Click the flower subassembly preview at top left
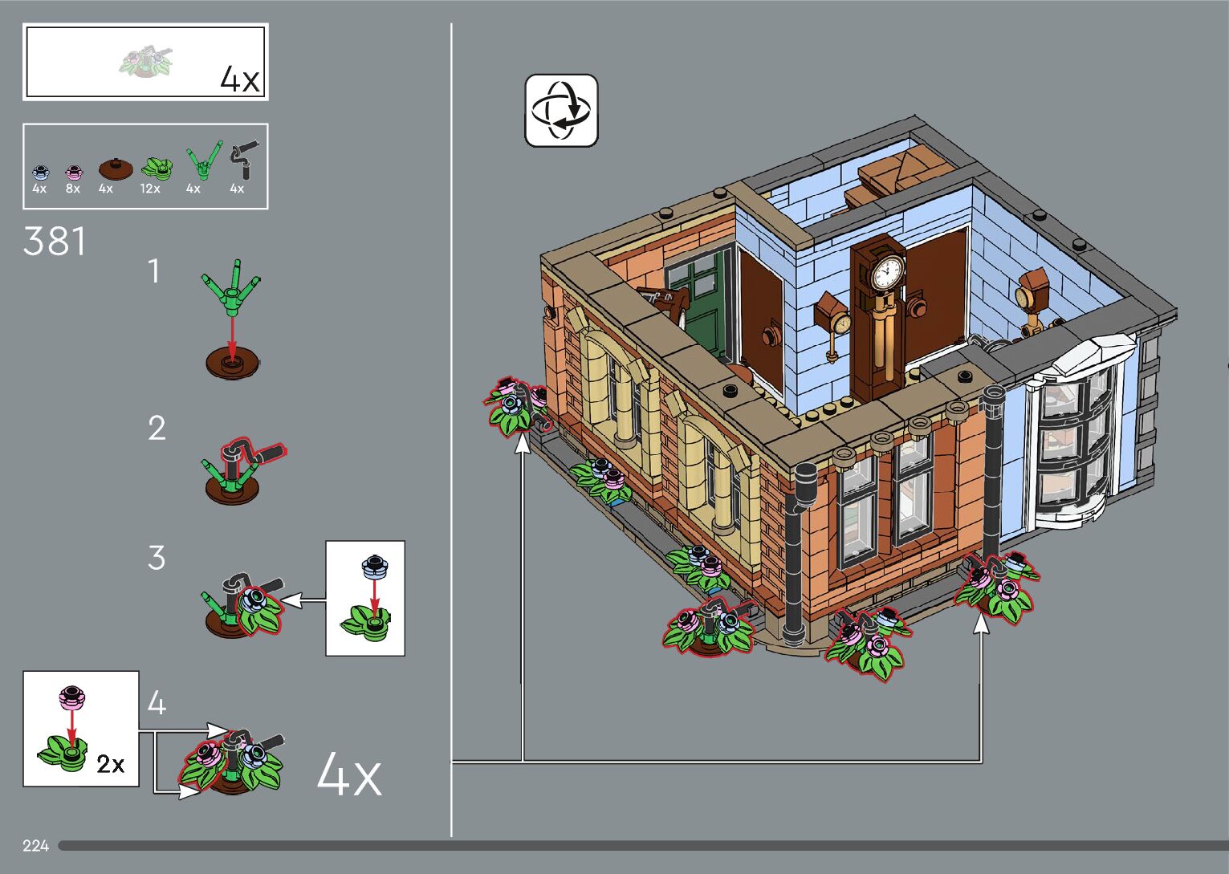Image resolution: width=1229 pixels, height=874 pixels. tap(145, 62)
